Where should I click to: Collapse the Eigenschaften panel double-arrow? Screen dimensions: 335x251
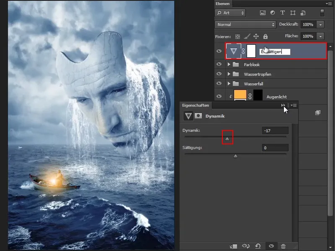click(283, 105)
